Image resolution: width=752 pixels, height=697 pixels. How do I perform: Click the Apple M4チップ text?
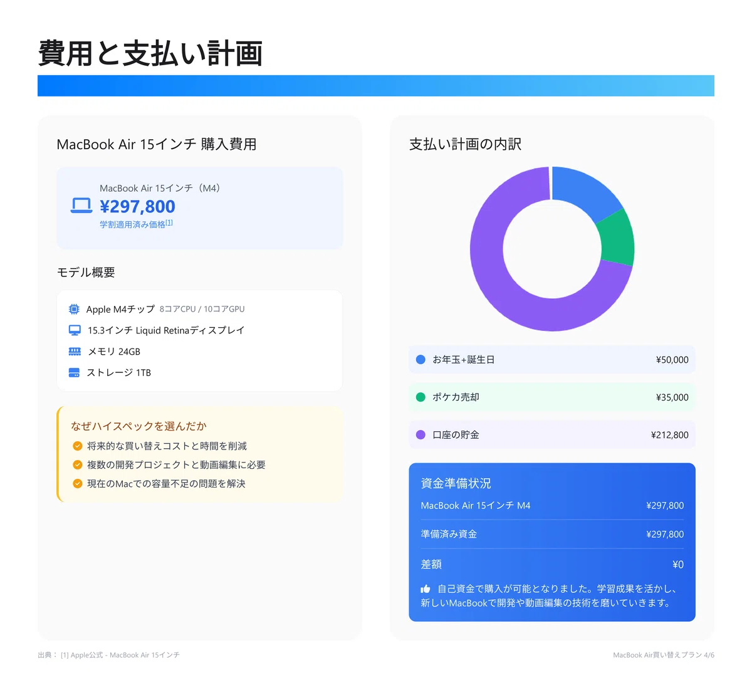coord(120,309)
